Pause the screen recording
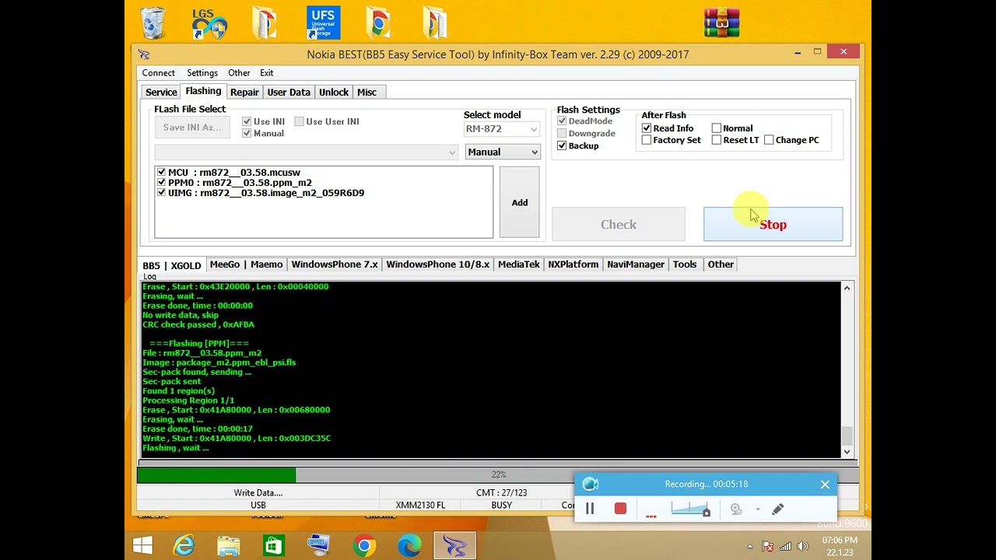Viewport: 996px width, 560px height. click(x=590, y=509)
